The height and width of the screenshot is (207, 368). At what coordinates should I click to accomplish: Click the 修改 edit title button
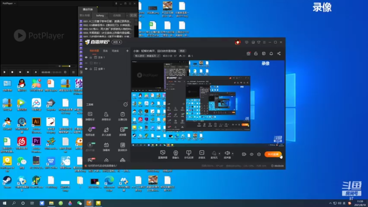(182, 51)
